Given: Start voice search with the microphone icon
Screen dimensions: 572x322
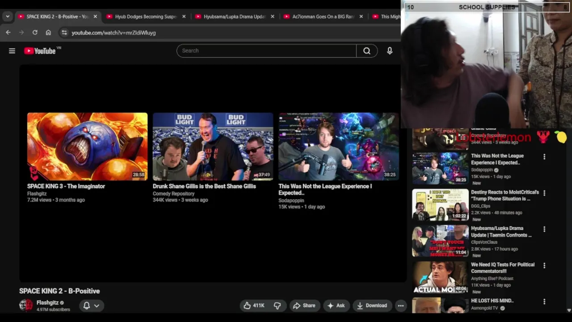Looking at the screenshot, I should 390,51.
